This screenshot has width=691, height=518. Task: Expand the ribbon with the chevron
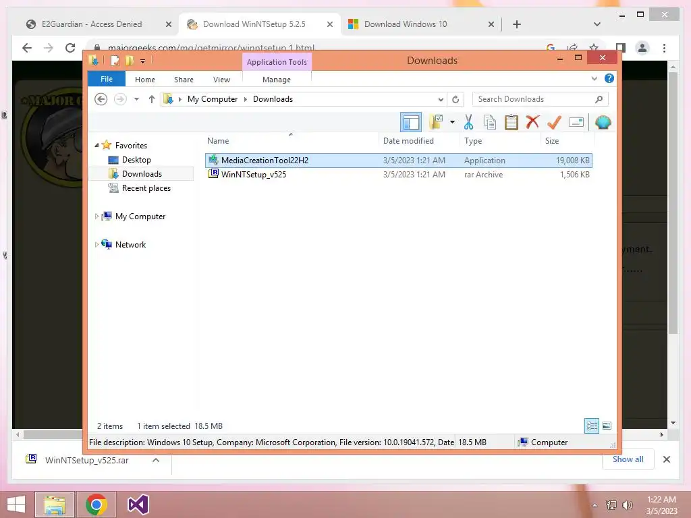click(594, 79)
